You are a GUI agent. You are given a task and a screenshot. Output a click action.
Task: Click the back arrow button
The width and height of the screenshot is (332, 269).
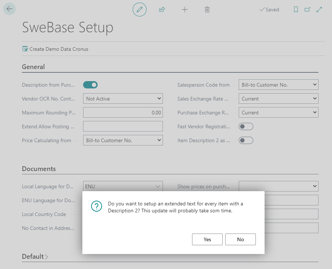9,9
